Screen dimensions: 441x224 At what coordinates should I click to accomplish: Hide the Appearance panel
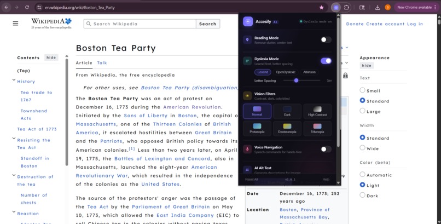[367, 66]
